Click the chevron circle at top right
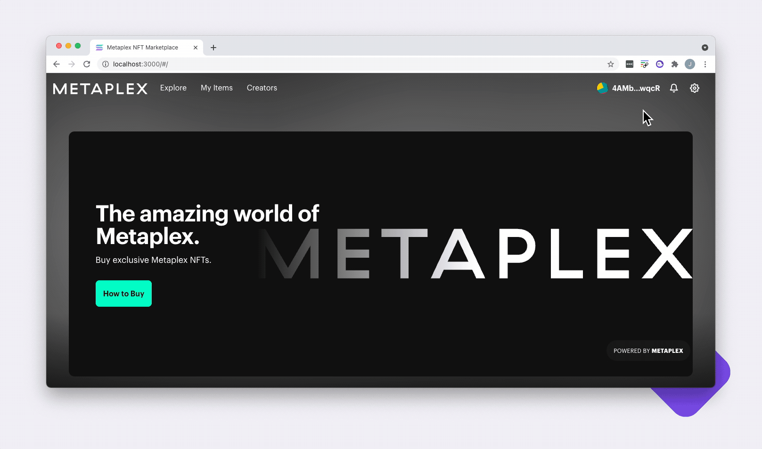This screenshot has height=449, width=762. 705,48
